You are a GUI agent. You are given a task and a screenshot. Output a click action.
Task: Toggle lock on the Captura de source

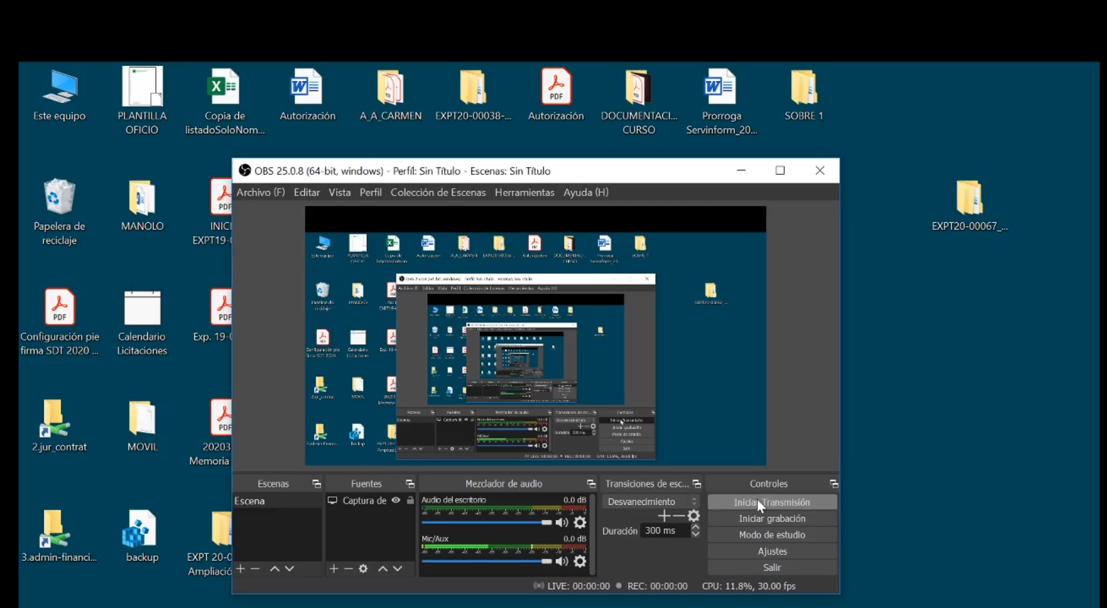coord(411,500)
